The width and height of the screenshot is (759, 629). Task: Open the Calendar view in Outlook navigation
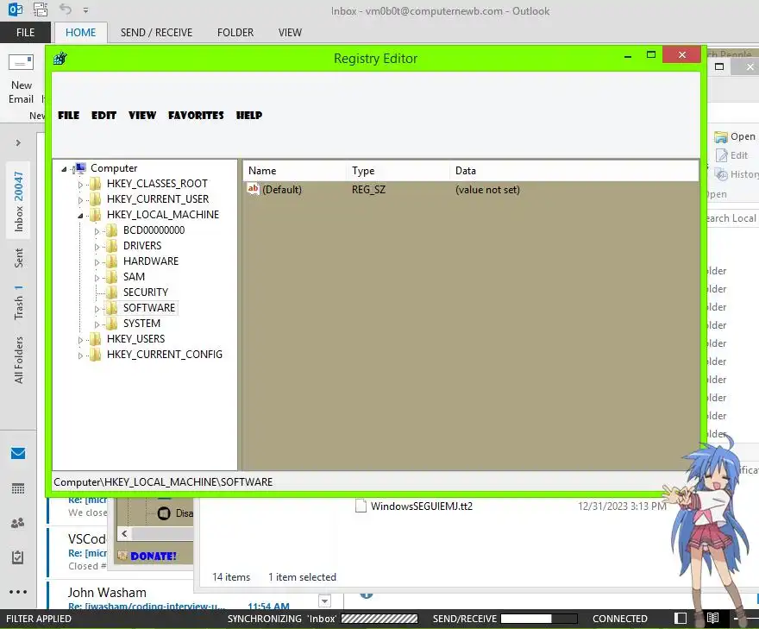pyautogui.click(x=18, y=488)
